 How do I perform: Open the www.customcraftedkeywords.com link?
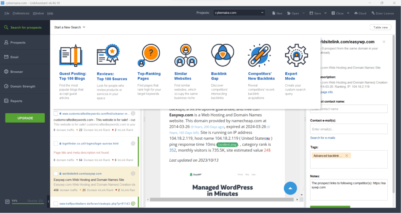click(96, 114)
